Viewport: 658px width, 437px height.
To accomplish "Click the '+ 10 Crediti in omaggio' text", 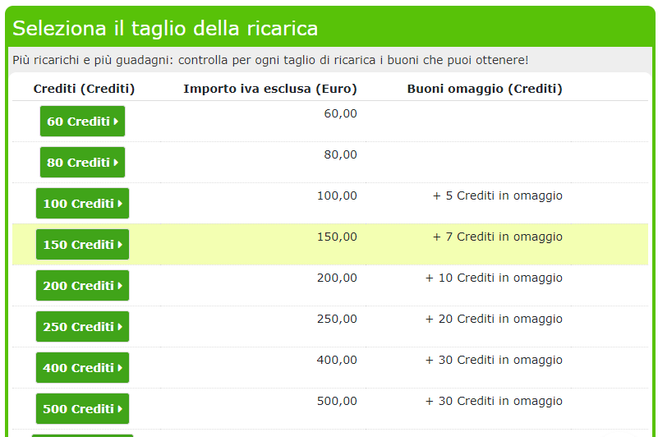I will point(494,278).
